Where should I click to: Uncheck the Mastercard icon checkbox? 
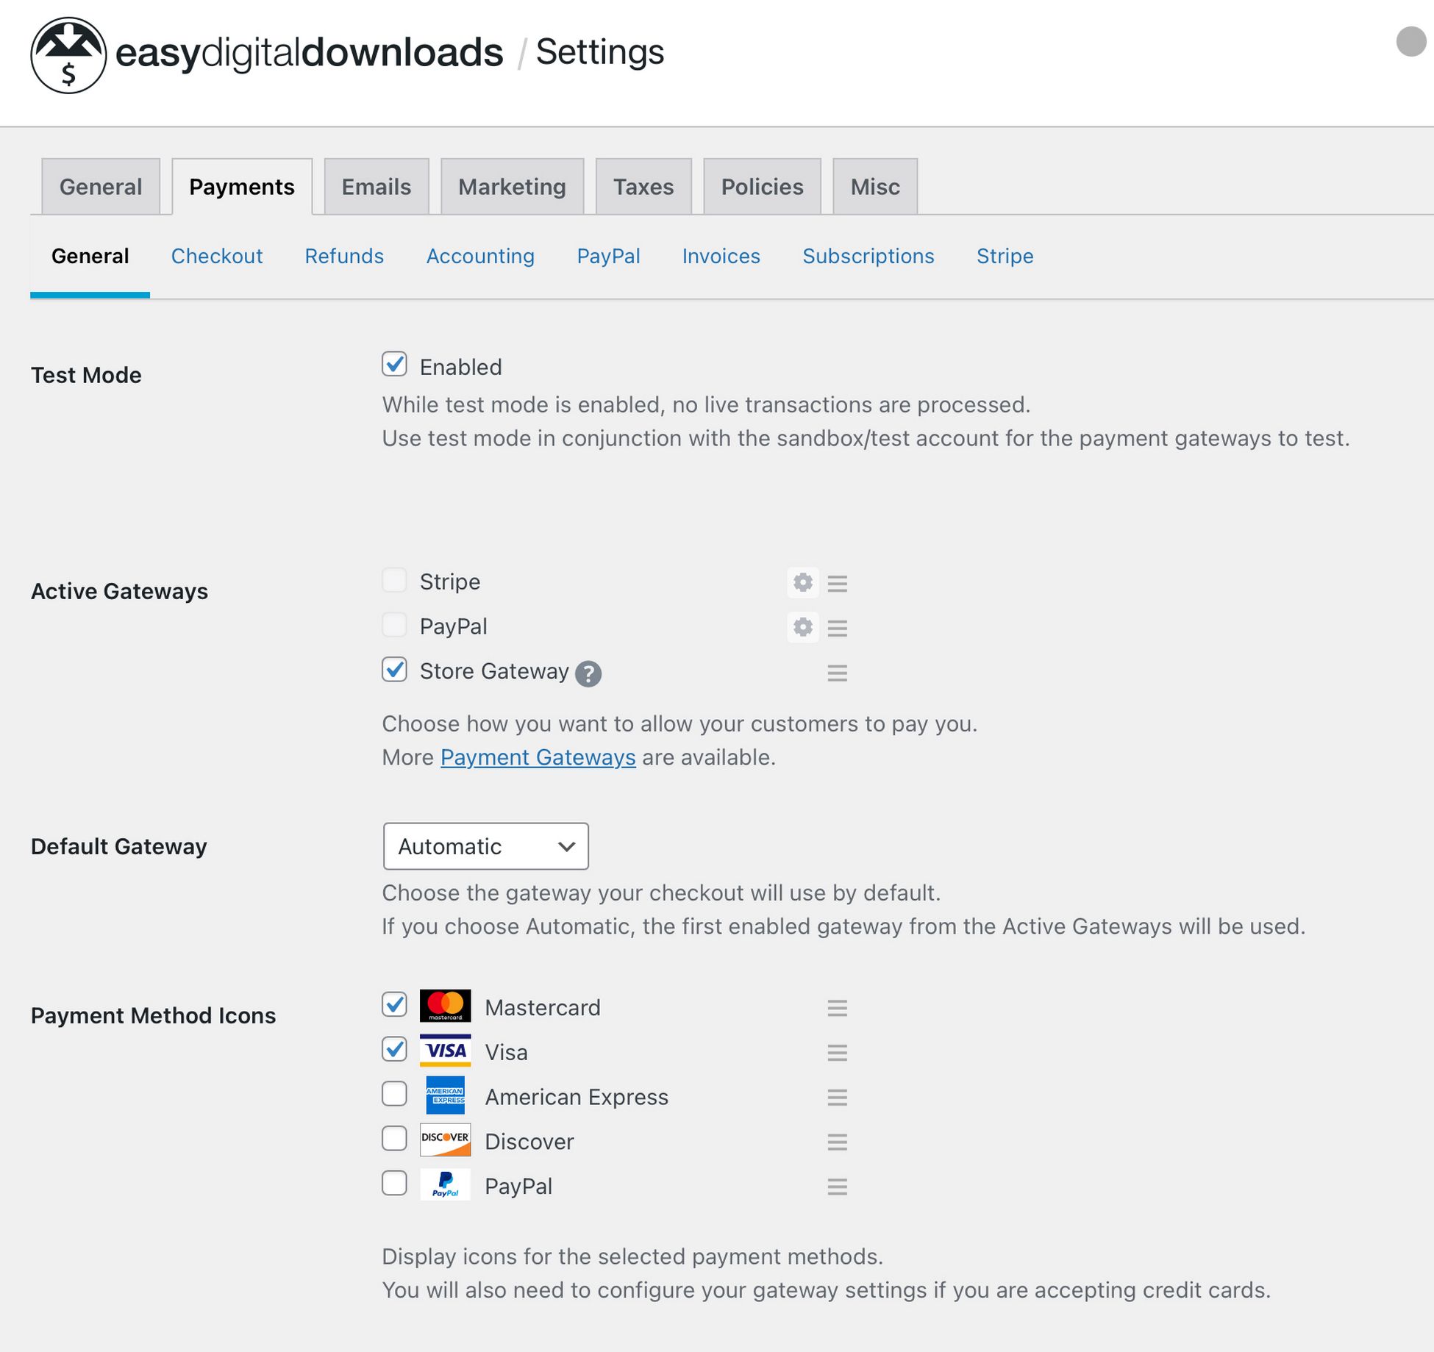point(395,1005)
